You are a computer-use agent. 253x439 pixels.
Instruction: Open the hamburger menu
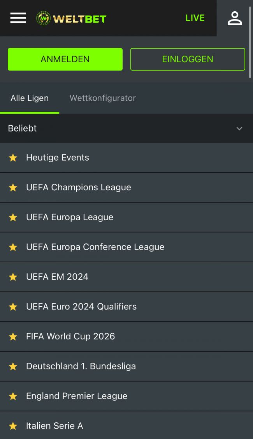tap(18, 18)
